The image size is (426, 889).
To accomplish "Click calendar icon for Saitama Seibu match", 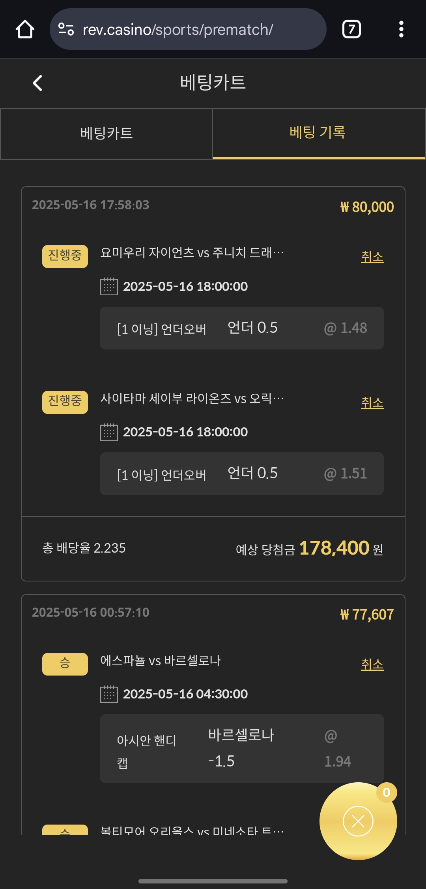I will point(109,432).
